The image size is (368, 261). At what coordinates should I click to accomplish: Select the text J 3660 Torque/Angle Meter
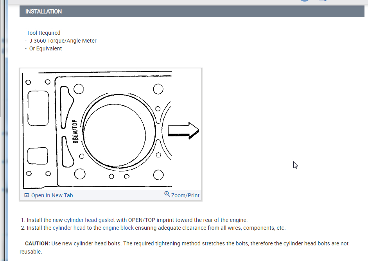pos(63,41)
